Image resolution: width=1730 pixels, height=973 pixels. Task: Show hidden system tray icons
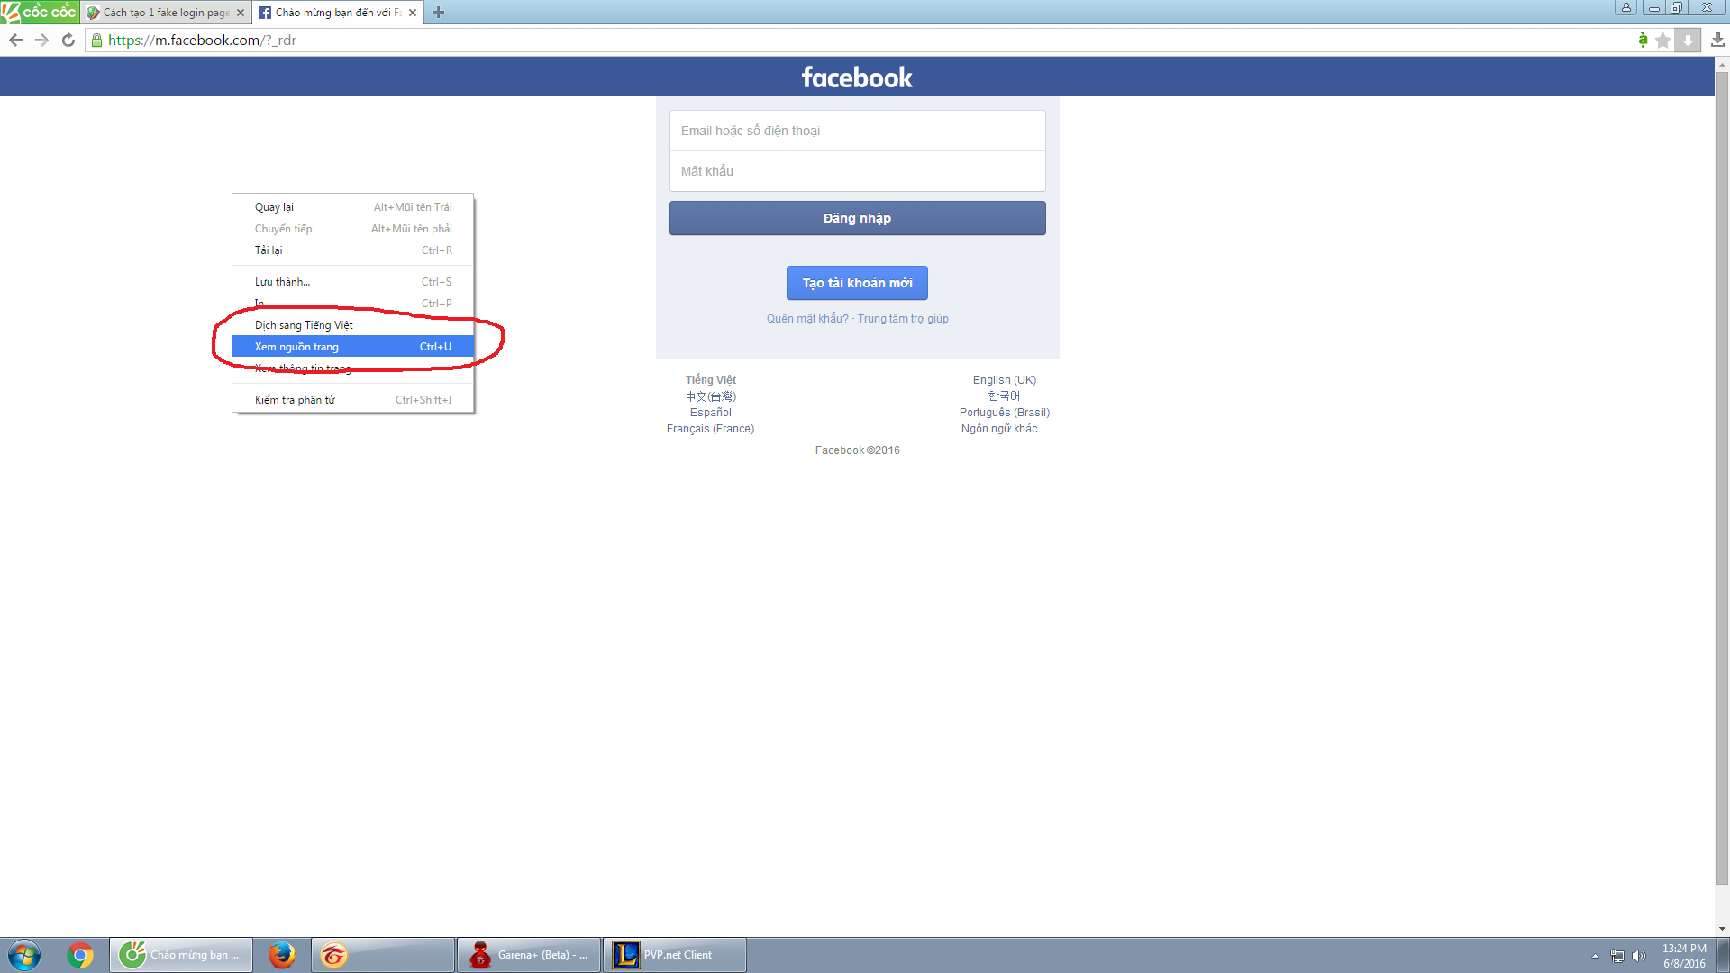[1595, 956]
